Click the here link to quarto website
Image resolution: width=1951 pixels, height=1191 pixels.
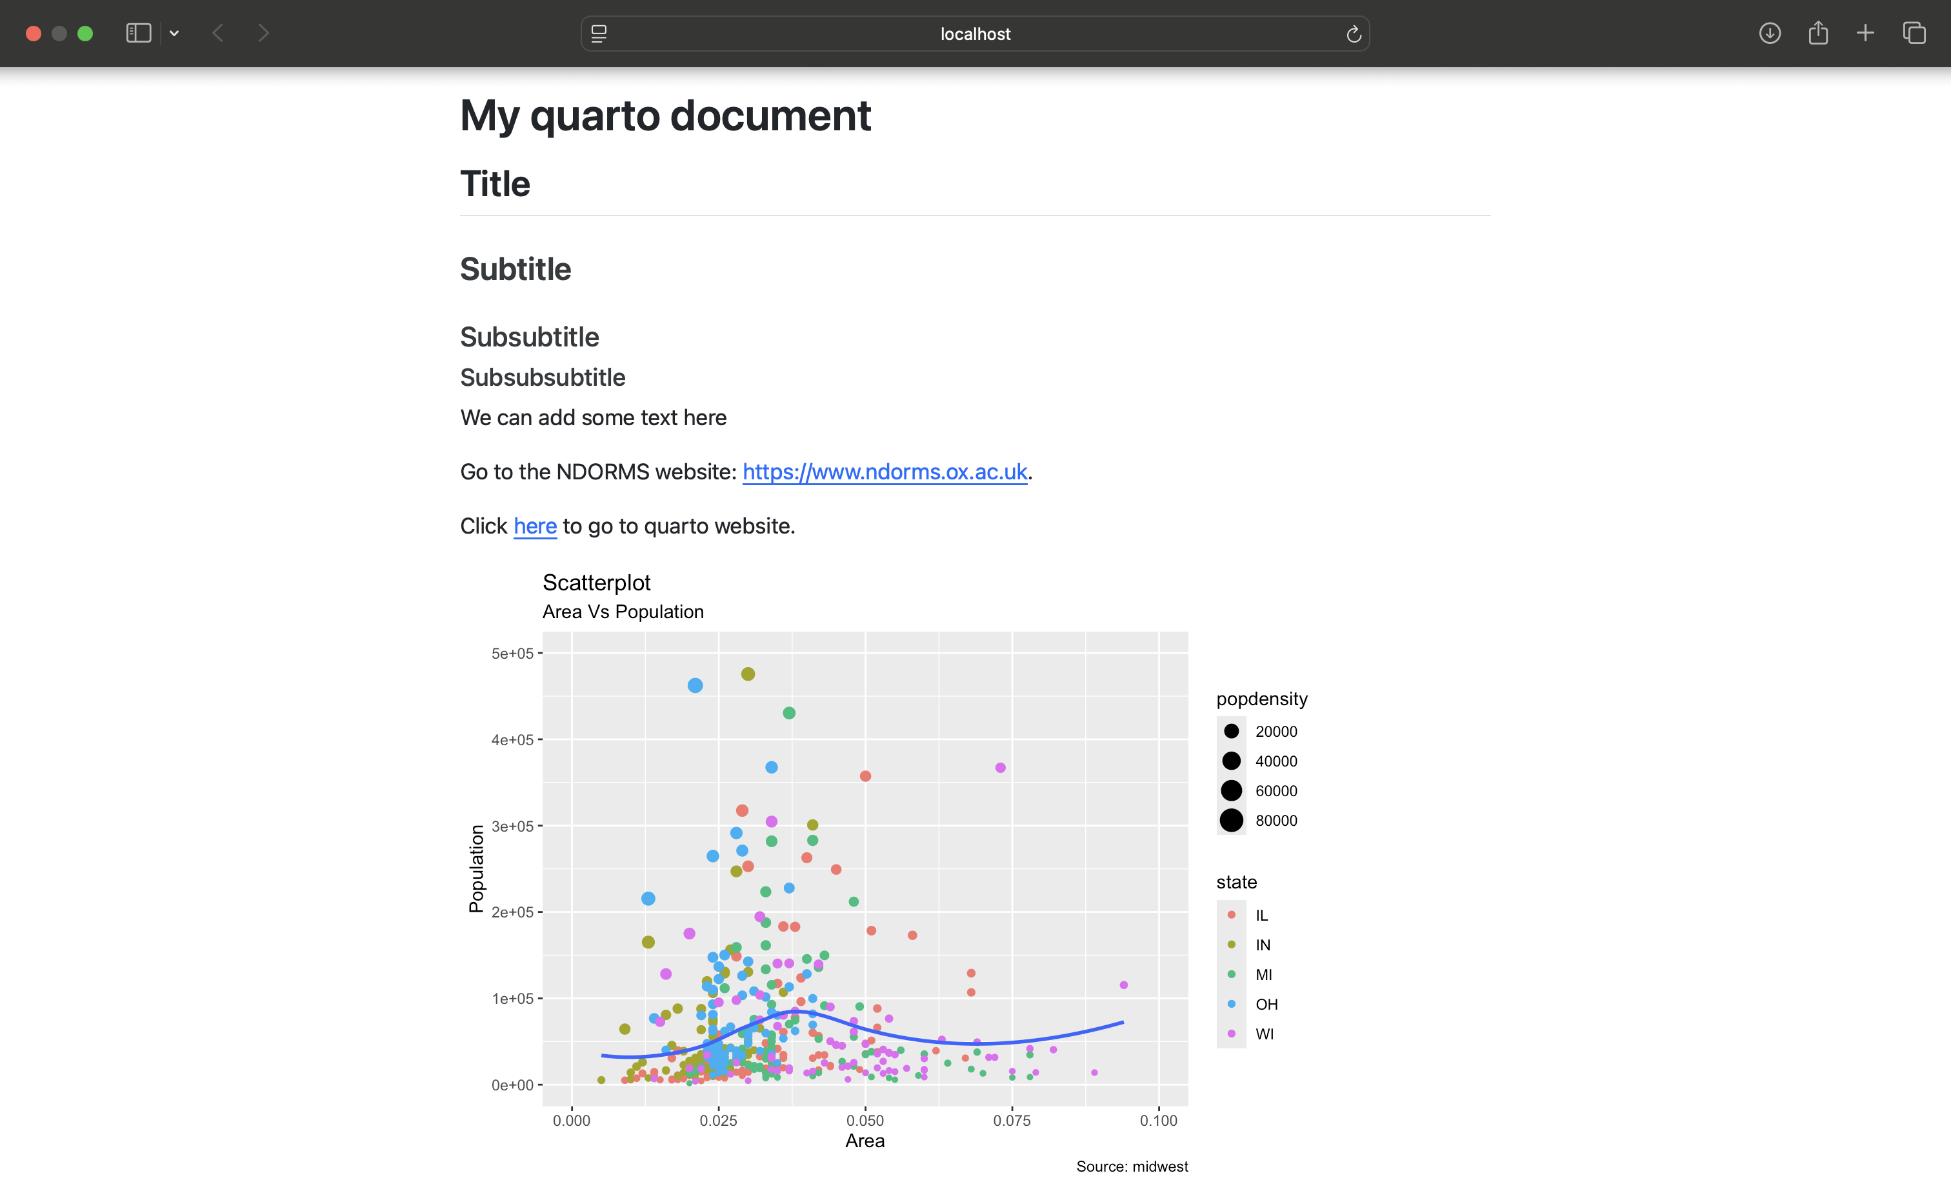[535, 525]
